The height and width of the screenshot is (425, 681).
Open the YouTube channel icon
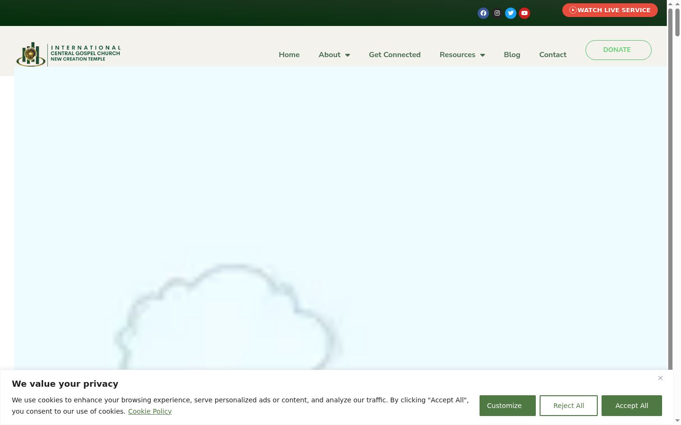[x=524, y=13]
